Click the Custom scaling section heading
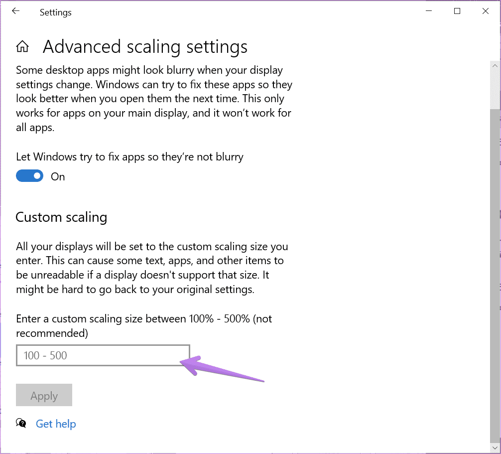 61,217
